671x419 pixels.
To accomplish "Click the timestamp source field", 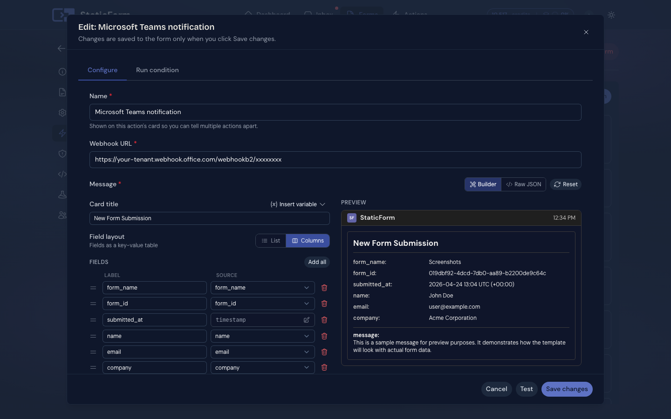I will pos(263,320).
